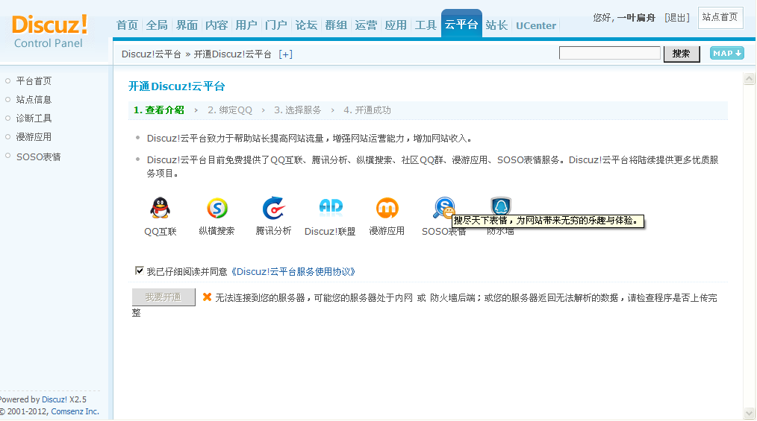Click the scrollbar up arrow

click(x=750, y=78)
